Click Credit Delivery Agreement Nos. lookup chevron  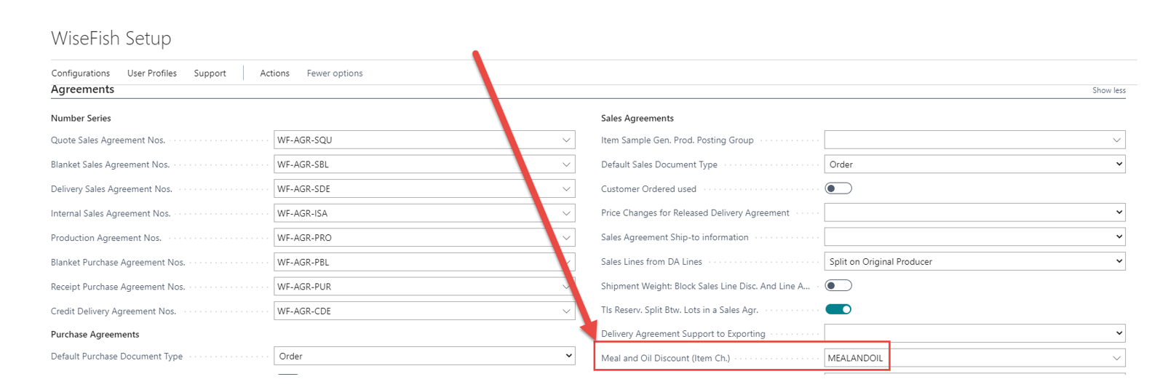[566, 311]
